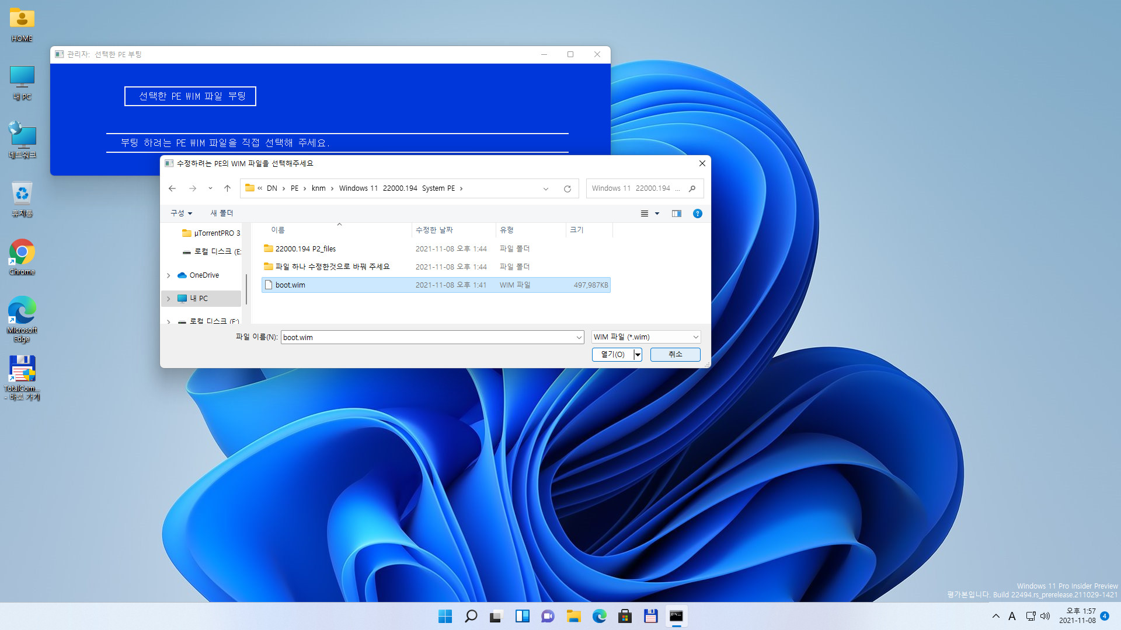Open TotalCommander floppy icon on taskbar
The width and height of the screenshot is (1121, 630).
(x=650, y=617)
